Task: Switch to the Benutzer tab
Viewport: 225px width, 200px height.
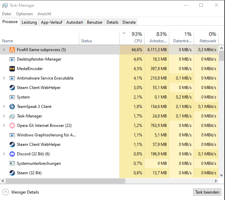Action: (95, 22)
